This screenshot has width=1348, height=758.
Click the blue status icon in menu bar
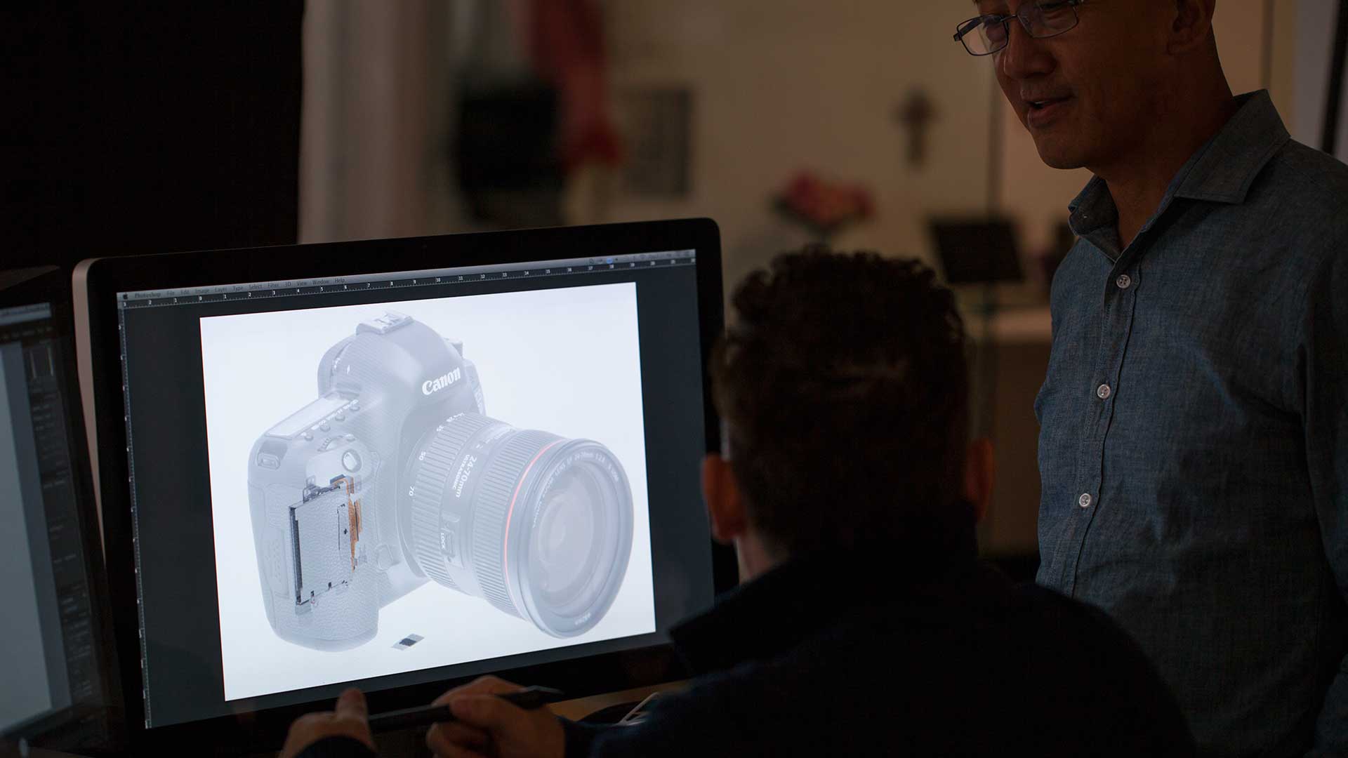609,261
